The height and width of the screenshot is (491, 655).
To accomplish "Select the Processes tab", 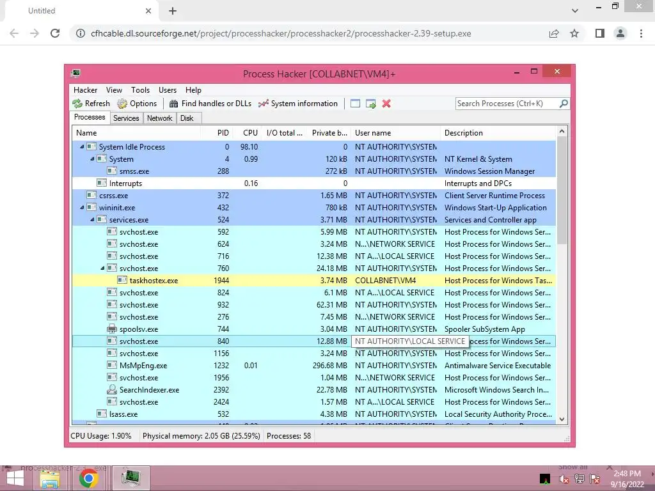I will tap(90, 118).
